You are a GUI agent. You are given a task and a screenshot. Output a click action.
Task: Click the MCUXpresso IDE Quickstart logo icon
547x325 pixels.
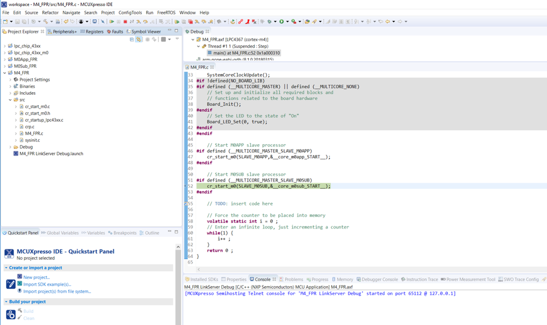[x=9, y=254]
